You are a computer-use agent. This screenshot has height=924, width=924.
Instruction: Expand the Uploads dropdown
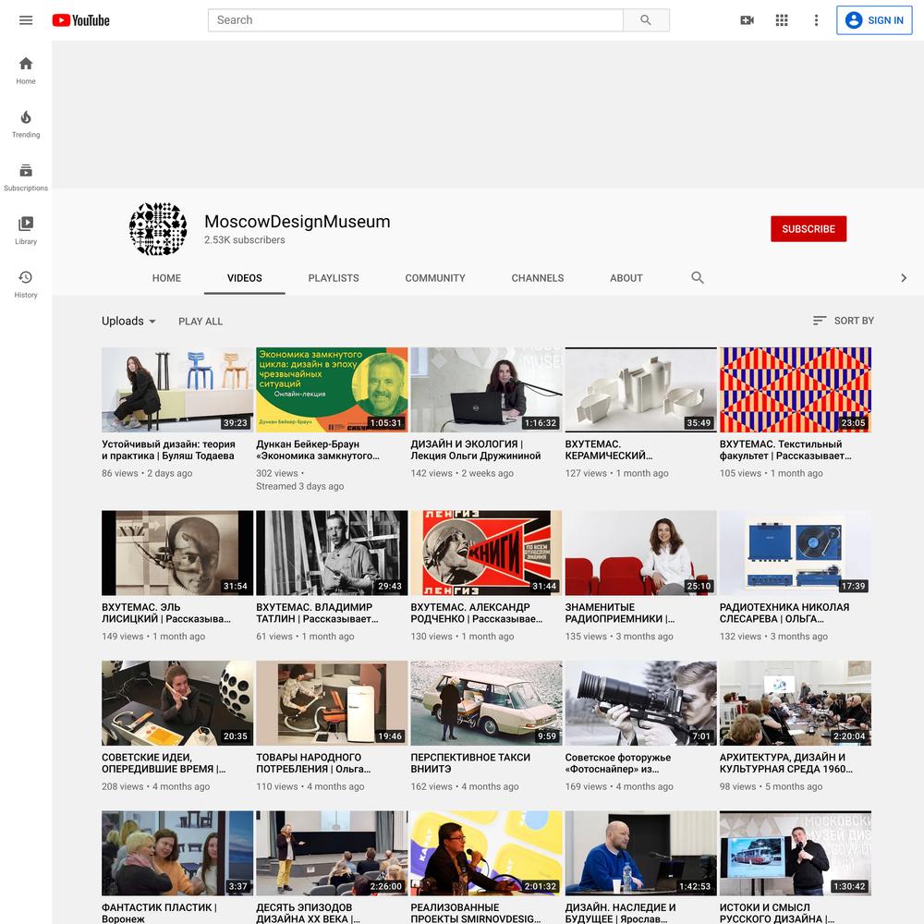(128, 322)
